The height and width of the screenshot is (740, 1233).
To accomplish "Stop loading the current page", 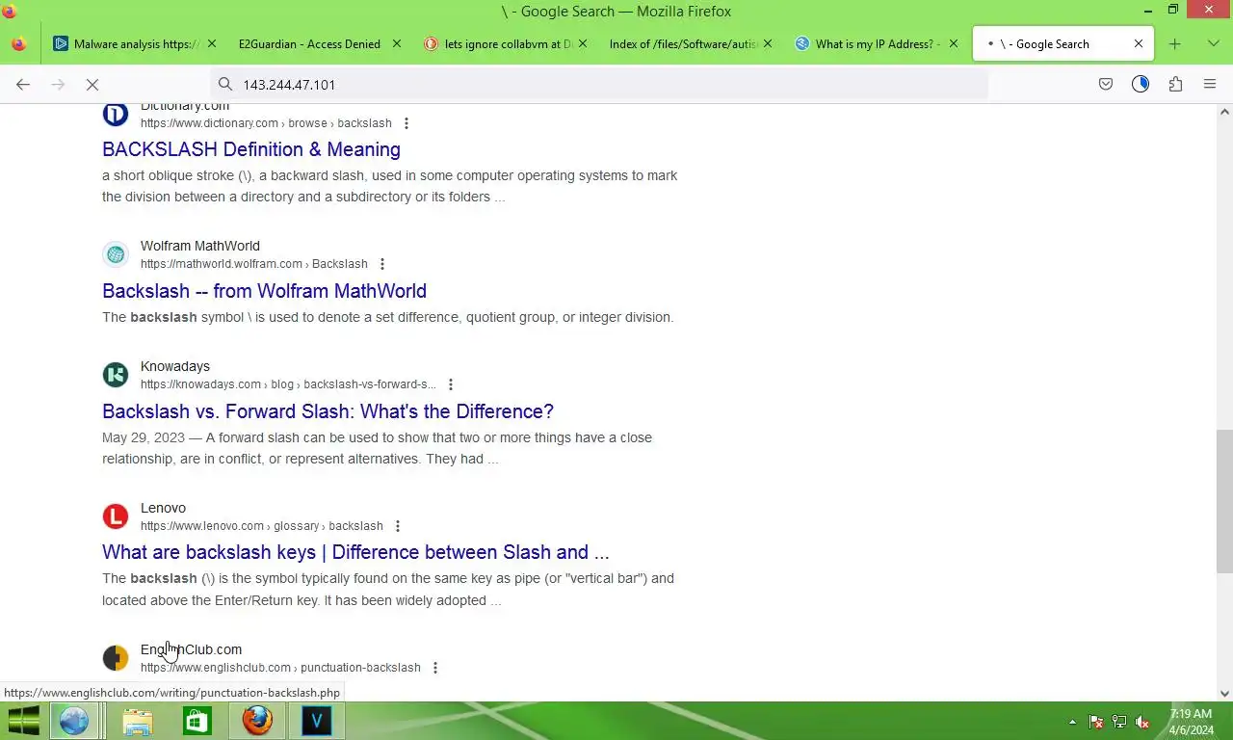I will pyautogui.click(x=92, y=85).
